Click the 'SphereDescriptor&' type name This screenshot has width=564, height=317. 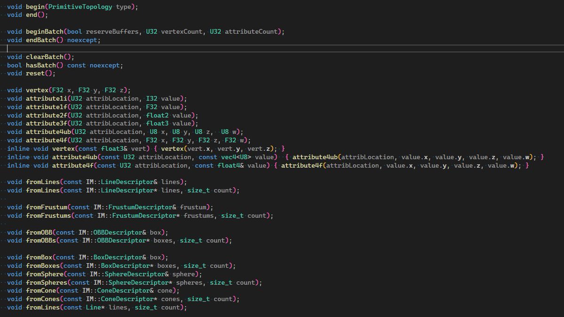(x=136, y=274)
